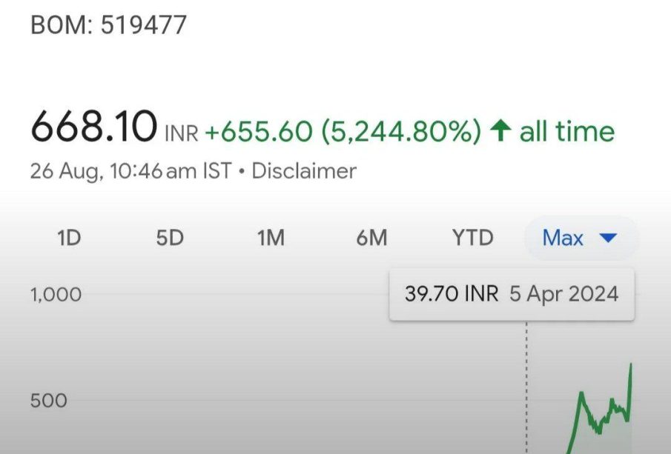The width and height of the screenshot is (671, 454).
Task: Switch to the 5D range tab
Action: 170,238
